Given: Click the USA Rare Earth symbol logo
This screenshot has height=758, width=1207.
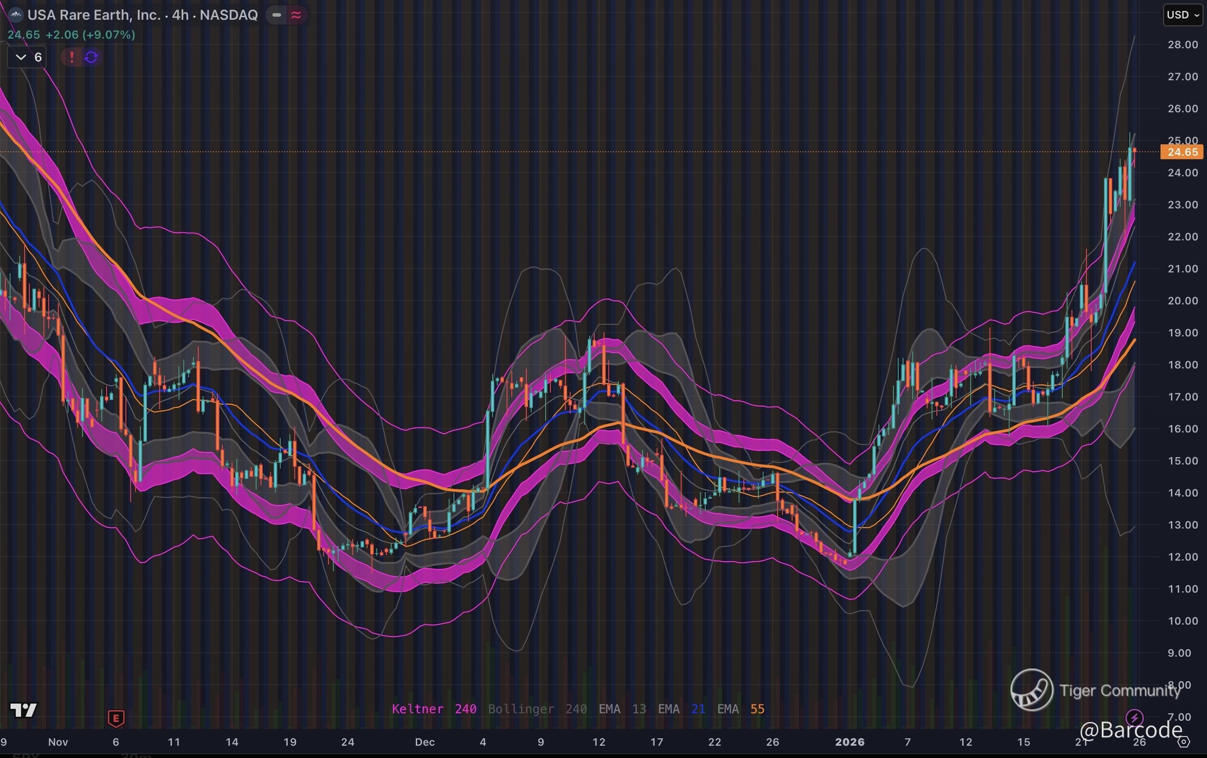Looking at the screenshot, I should 16,15.
